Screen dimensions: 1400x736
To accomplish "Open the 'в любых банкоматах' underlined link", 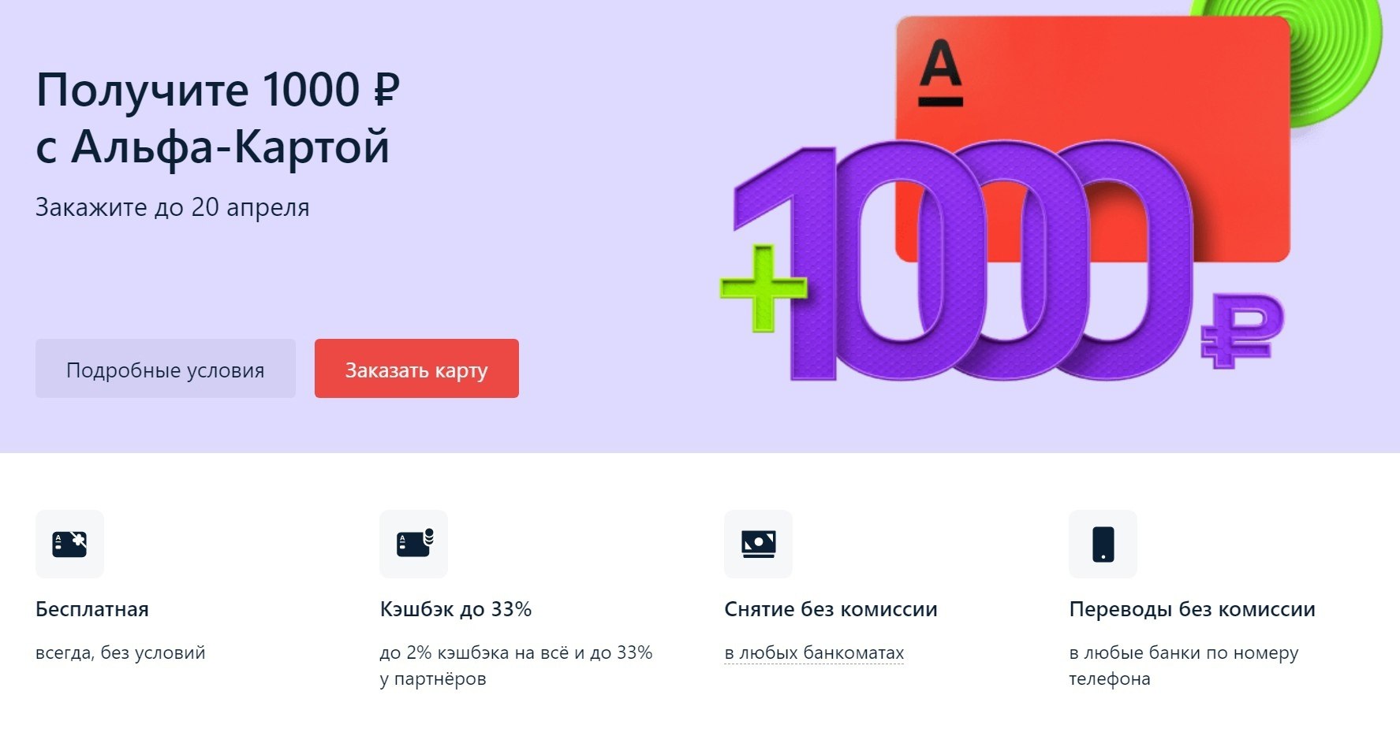I will [814, 653].
